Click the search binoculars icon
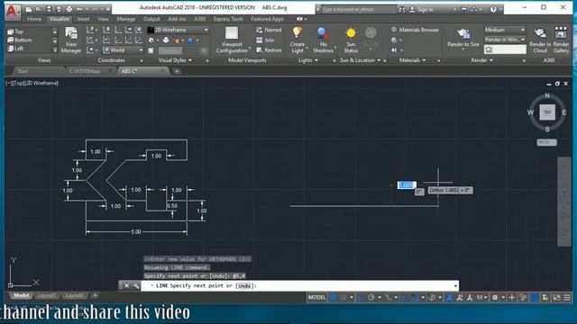The width and height of the screenshot is (577, 324). [402, 10]
